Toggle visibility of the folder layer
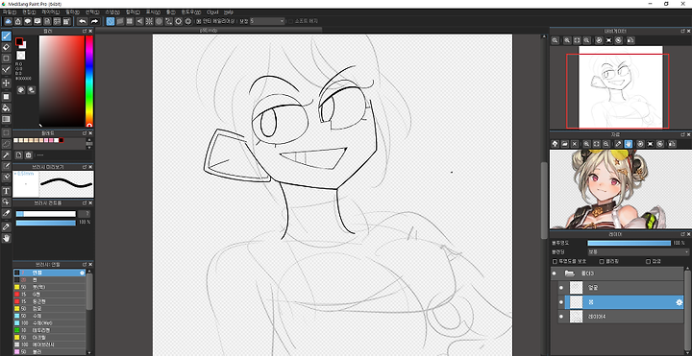This screenshot has height=356, width=692. pos(554,273)
